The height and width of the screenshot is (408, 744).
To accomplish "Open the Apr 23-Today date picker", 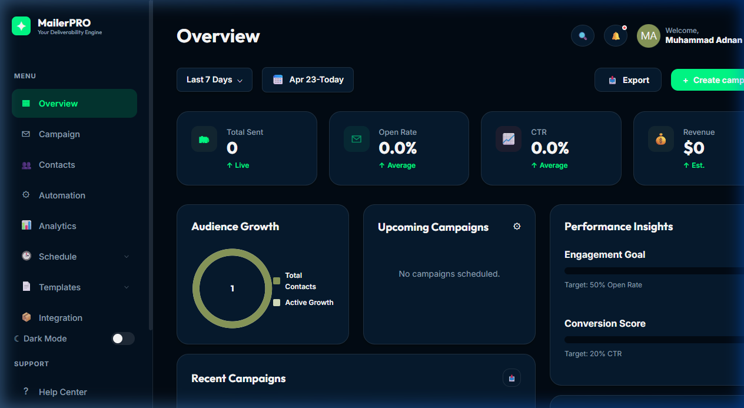I will pyautogui.click(x=307, y=80).
